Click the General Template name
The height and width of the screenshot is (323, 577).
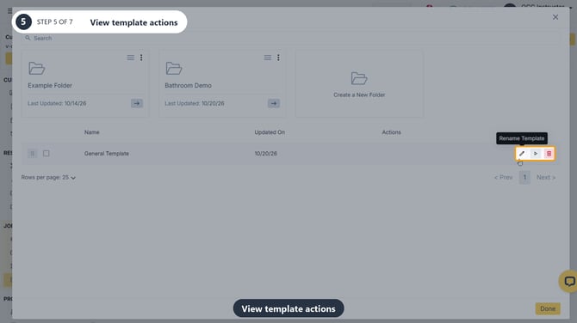pyautogui.click(x=106, y=154)
